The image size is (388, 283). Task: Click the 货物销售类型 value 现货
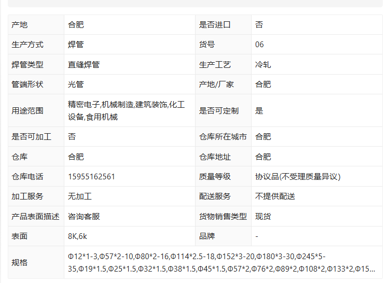pyautogui.click(x=263, y=216)
